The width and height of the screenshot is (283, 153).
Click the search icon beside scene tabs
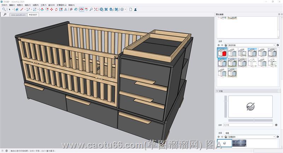click(5, 14)
